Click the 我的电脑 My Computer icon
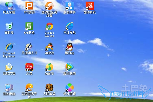 click(9, 87)
